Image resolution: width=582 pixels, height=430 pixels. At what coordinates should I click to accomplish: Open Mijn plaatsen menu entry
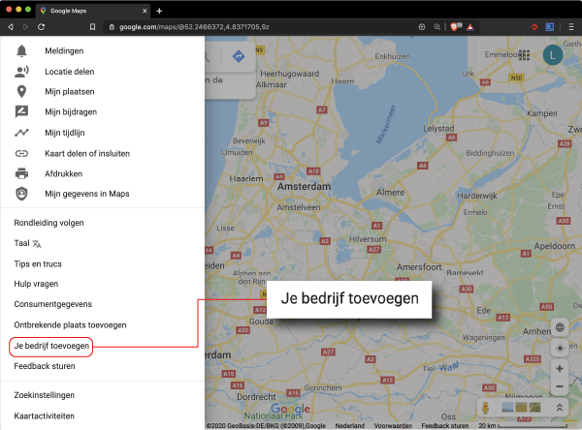(x=70, y=92)
